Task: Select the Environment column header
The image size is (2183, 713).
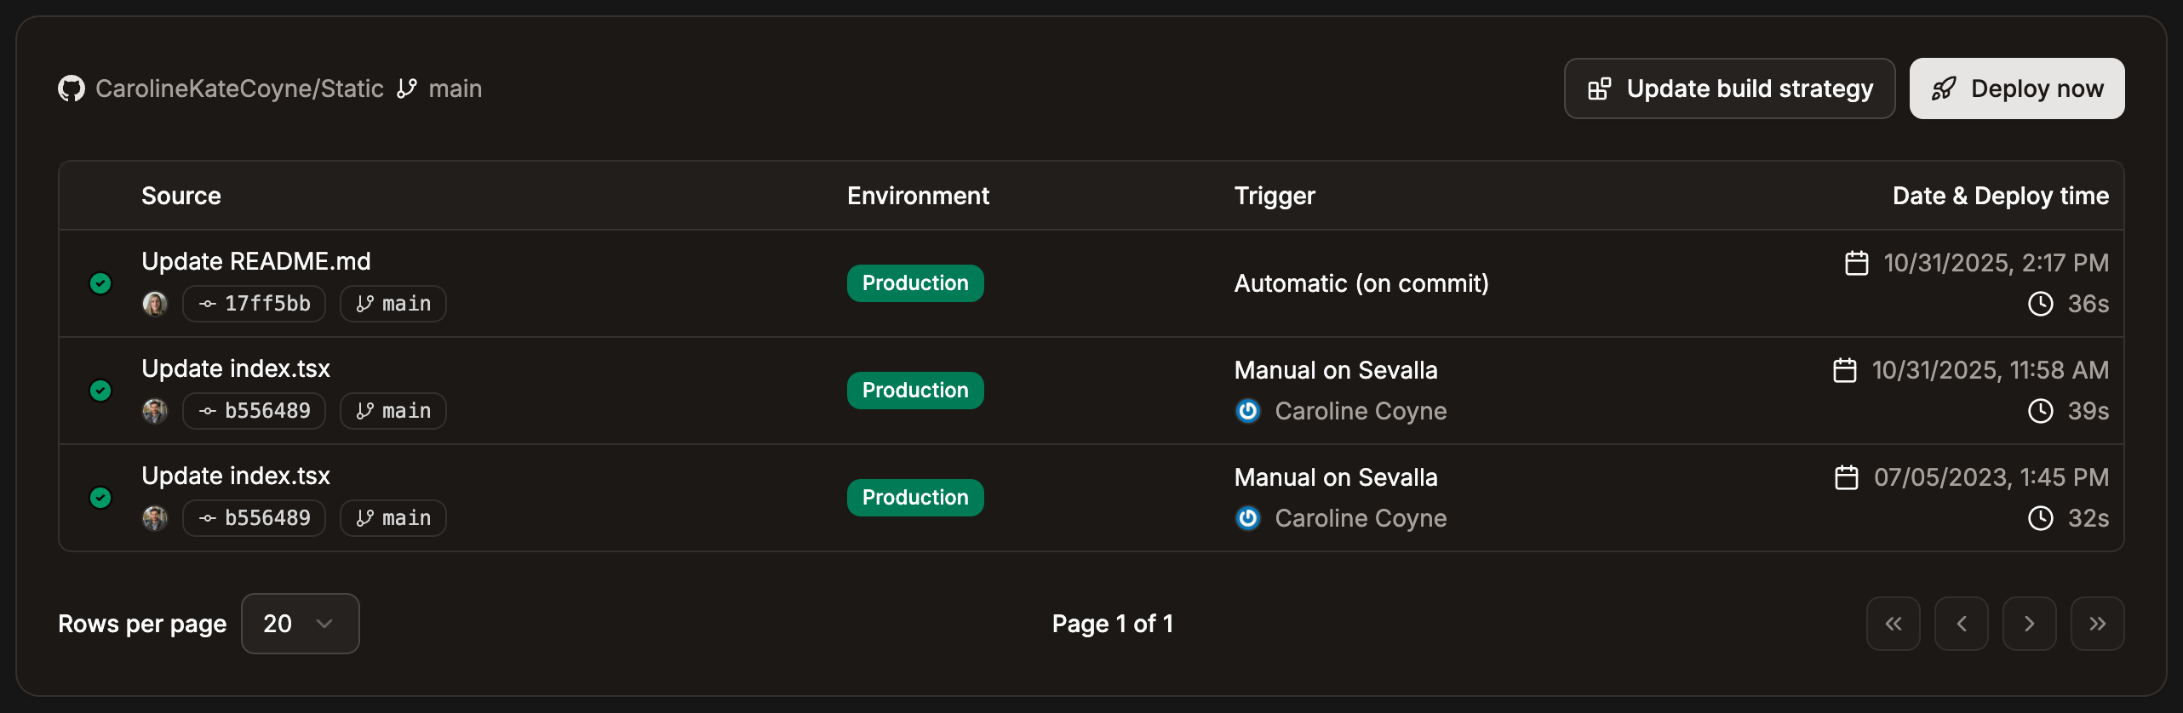Action: point(918,195)
